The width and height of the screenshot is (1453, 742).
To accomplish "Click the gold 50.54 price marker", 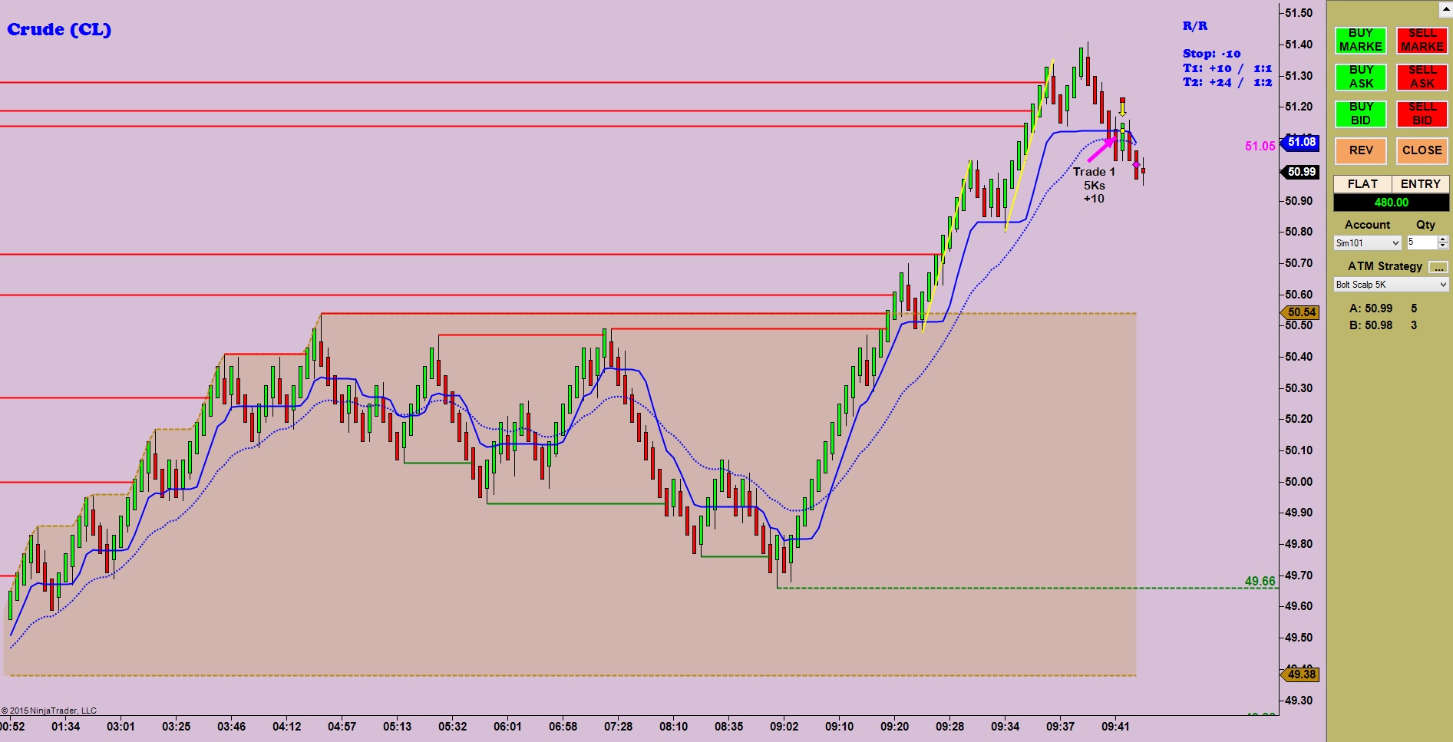I will pyautogui.click(x=1301, y=312).
